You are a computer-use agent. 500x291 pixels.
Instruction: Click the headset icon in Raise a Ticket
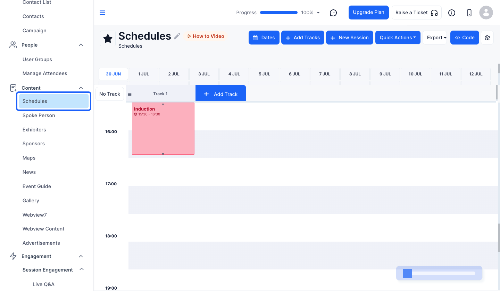coord(434,13)
